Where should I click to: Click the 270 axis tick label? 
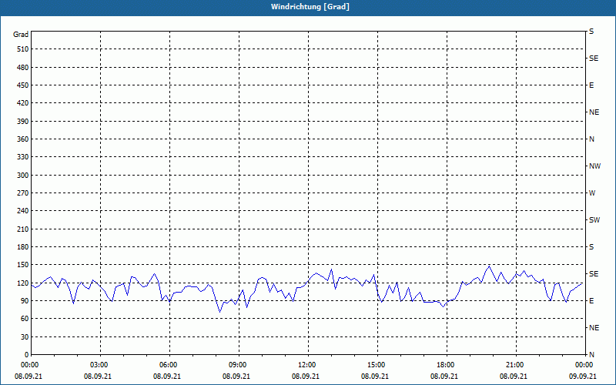(23, 193)
